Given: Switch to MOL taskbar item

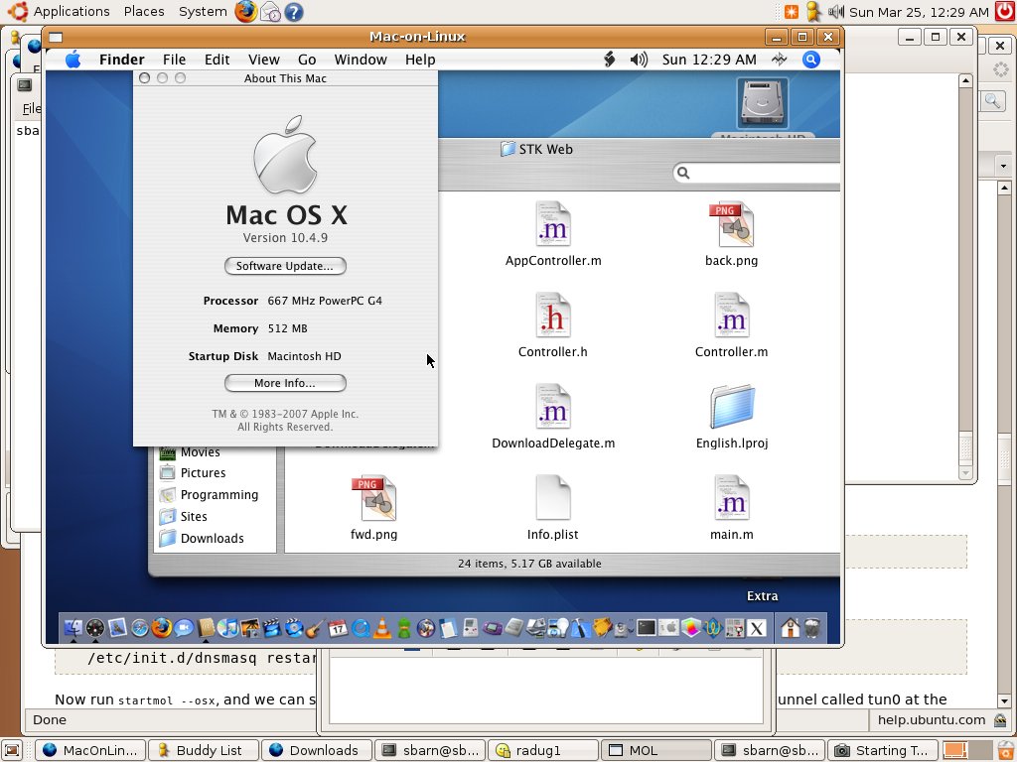Looking at the screenshot, I should pos(656,750).
